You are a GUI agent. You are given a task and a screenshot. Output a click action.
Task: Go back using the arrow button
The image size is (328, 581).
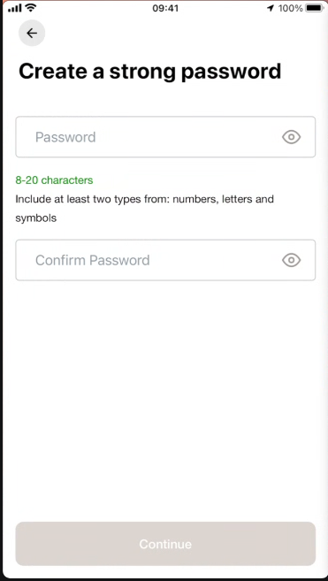32,33
